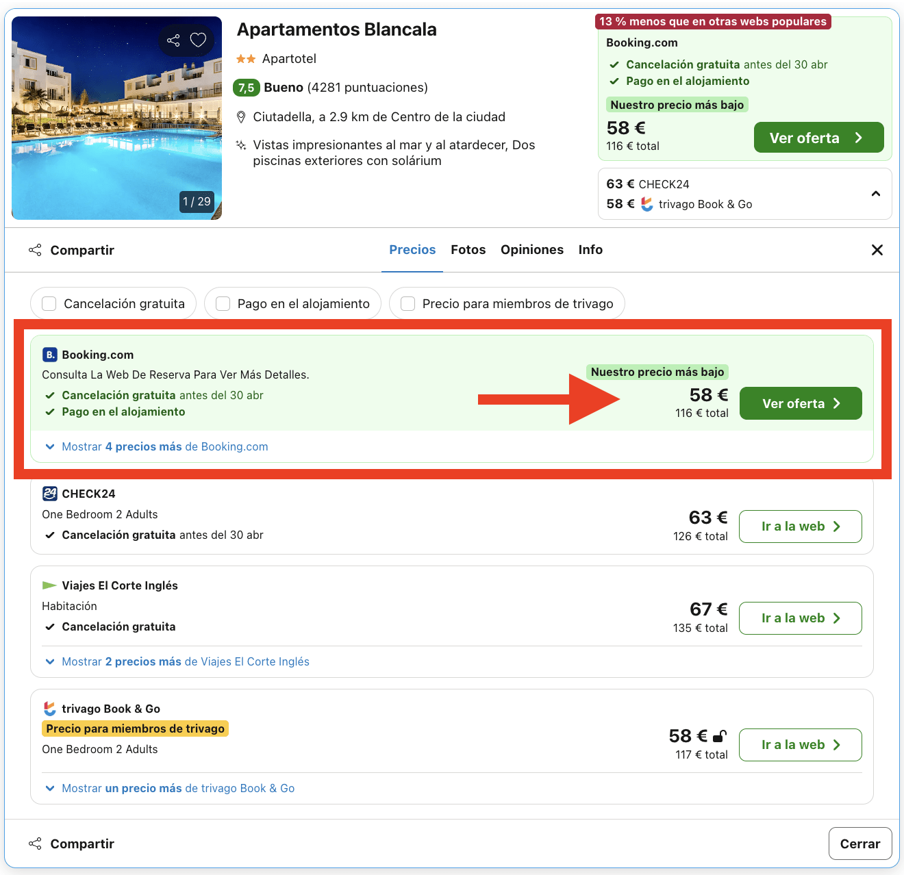904x875 pixels.
Task: Click share icon on hotel photo
Action: 173,40
